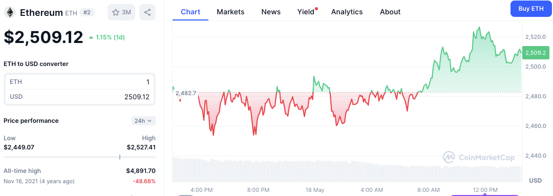This screenshot has width=553, height=196.
Task: Add Ethereum to watchlist via star button
Action: (121, 12)
